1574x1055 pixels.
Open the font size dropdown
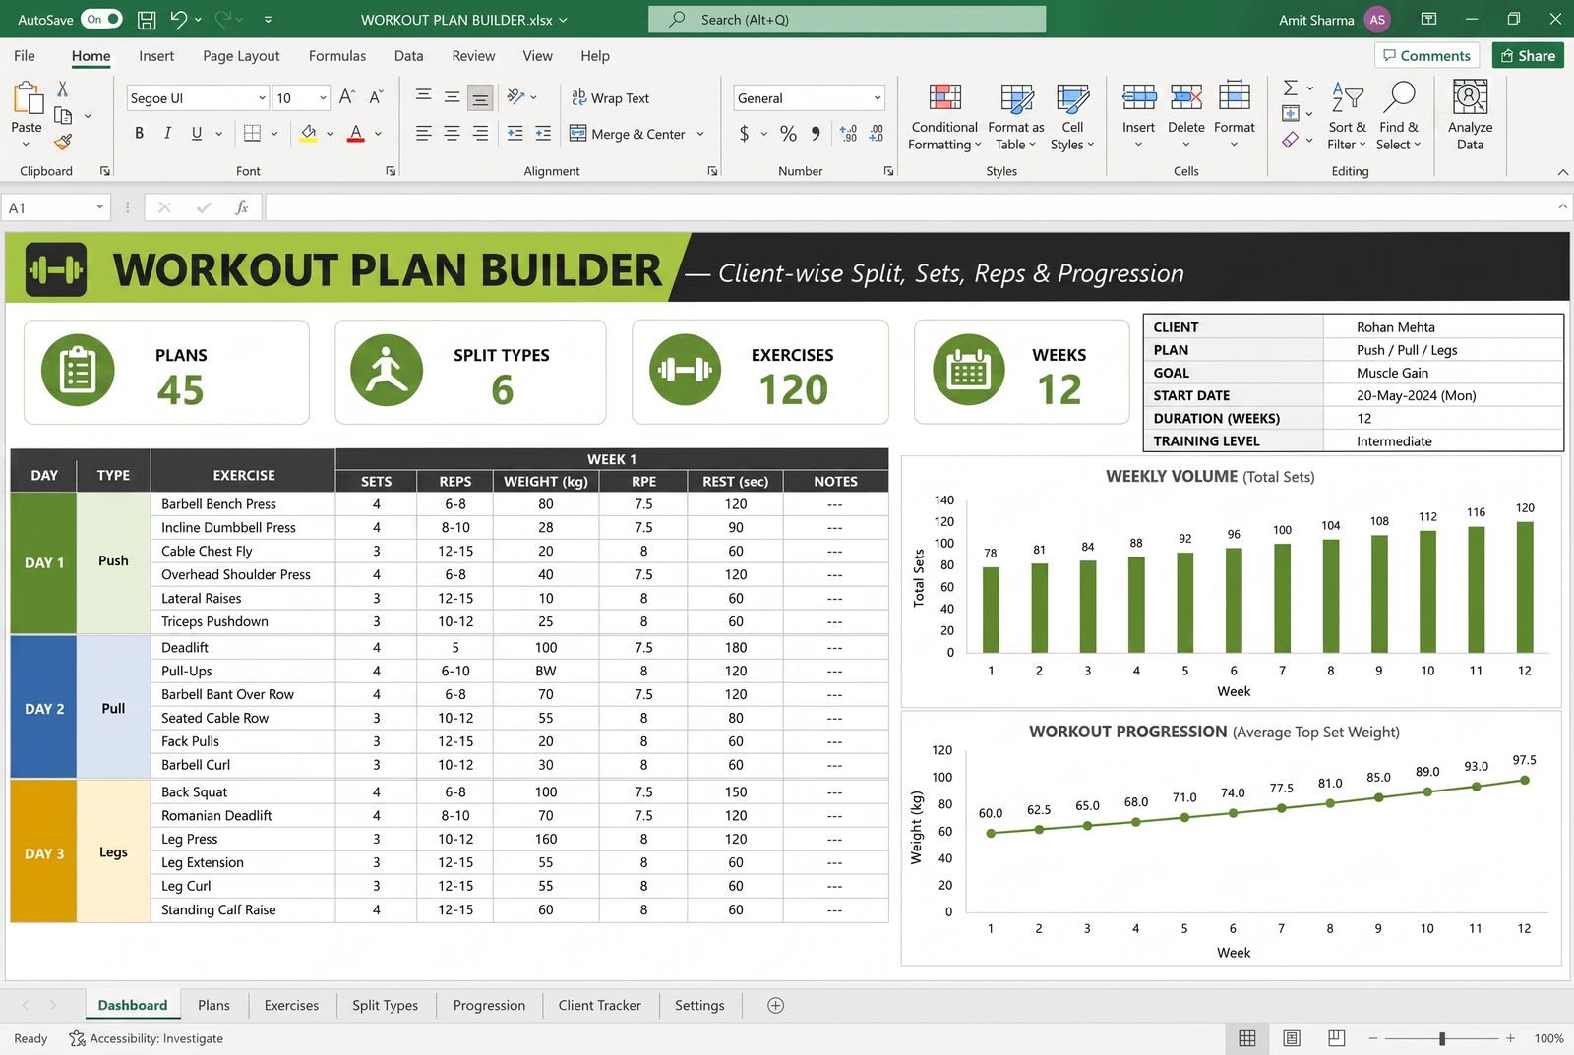[x=323, y=97]
